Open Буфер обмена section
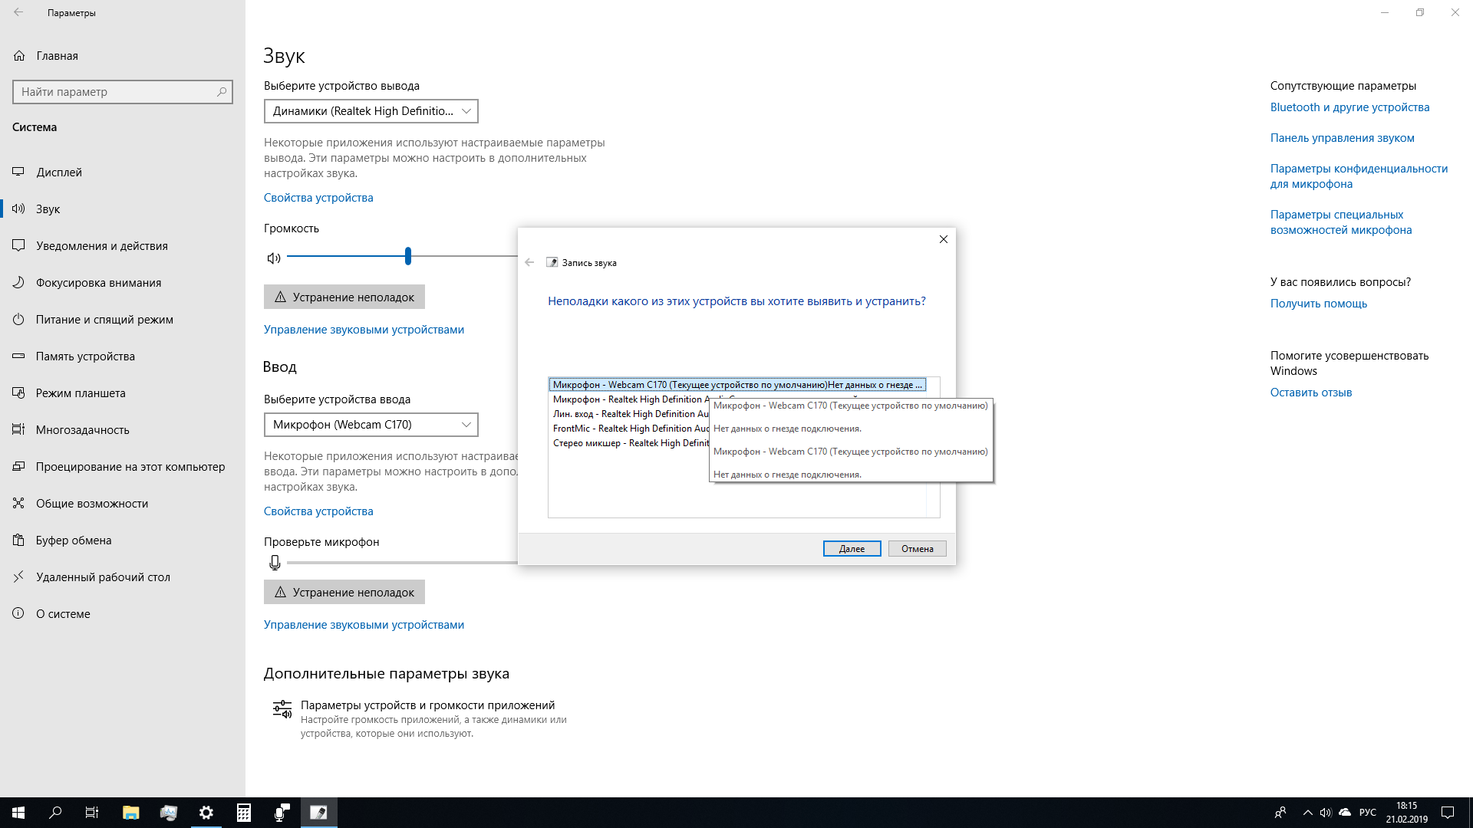1473x828 pixels. coord(123,540)
